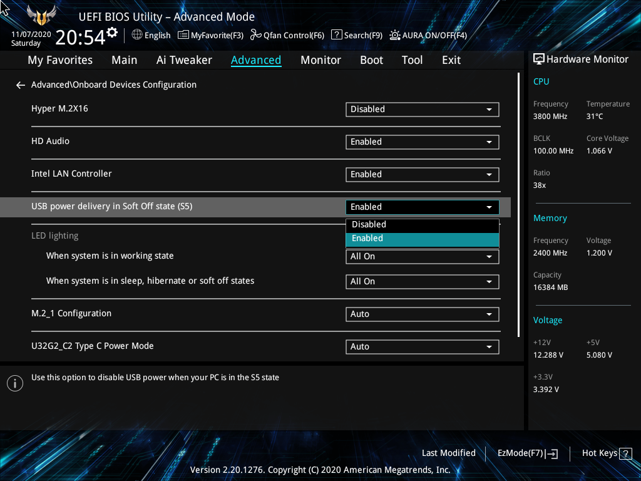The width and height of the screenshot is (641, 481).
Task: Click the 12.288 V reading
Action: coord(548,355)
